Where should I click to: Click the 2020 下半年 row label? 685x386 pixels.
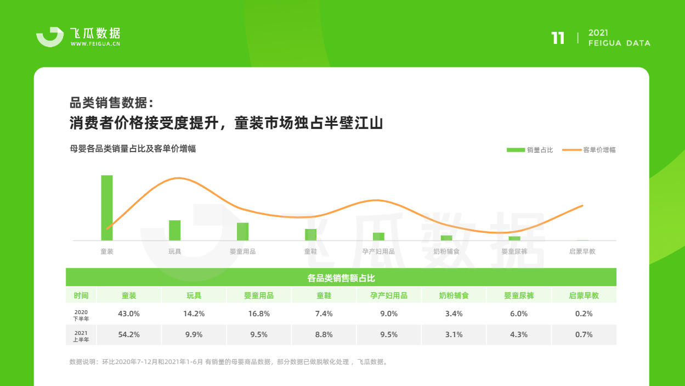click(x=81, y=315)
